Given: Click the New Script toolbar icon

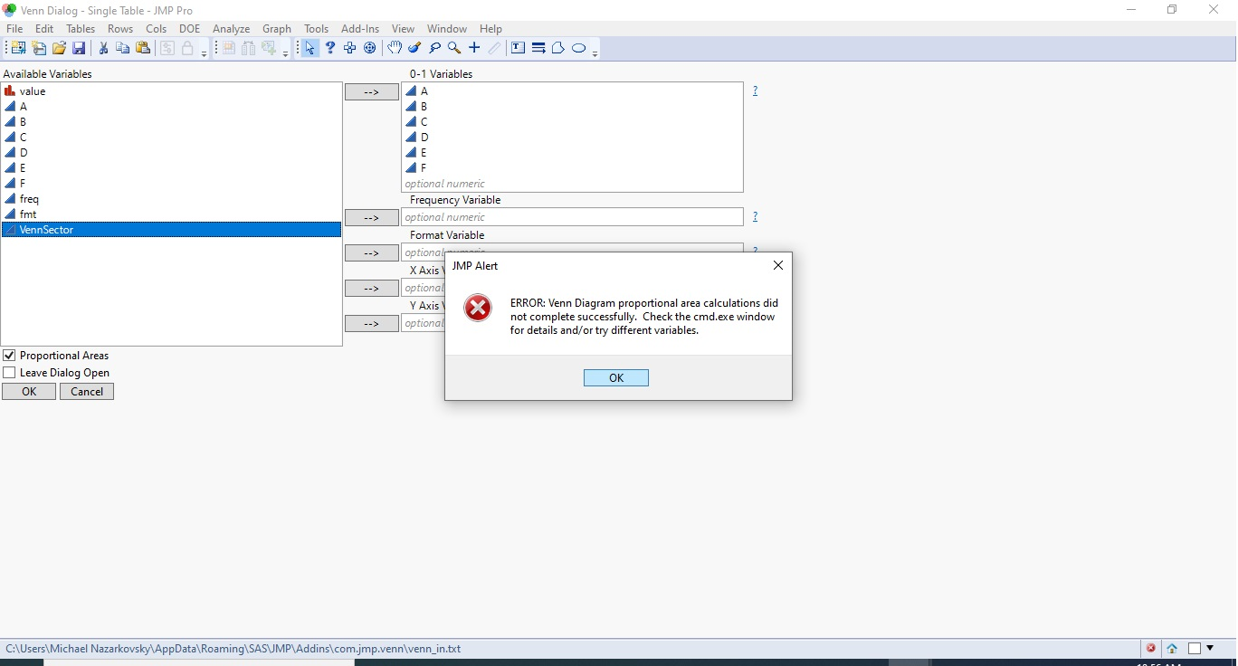Looking at the screenshot, I should [x=39, y=48].
